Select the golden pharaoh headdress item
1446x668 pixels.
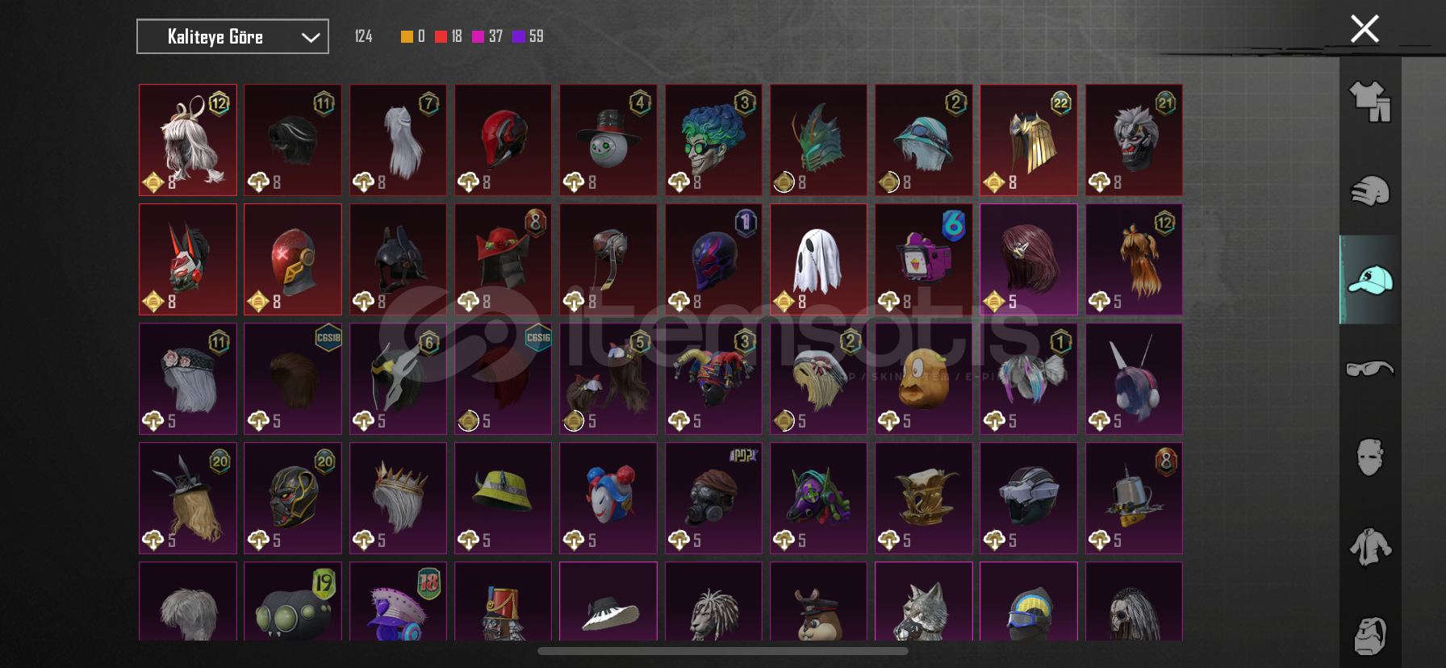point(1028,140)
